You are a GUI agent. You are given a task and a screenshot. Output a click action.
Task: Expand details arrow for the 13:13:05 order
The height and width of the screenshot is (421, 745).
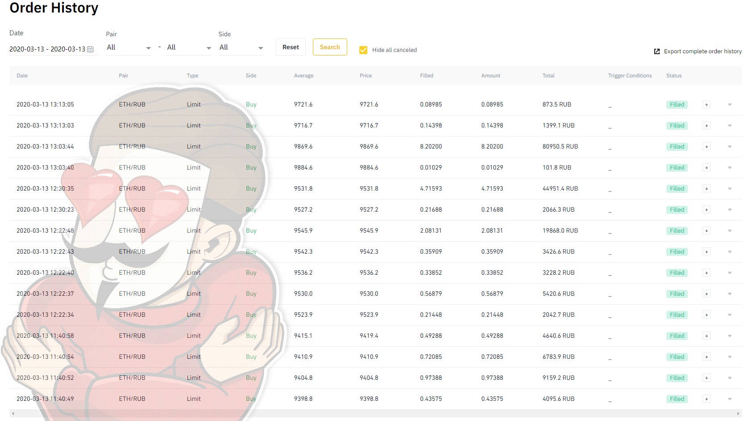(x=730, y=105)
